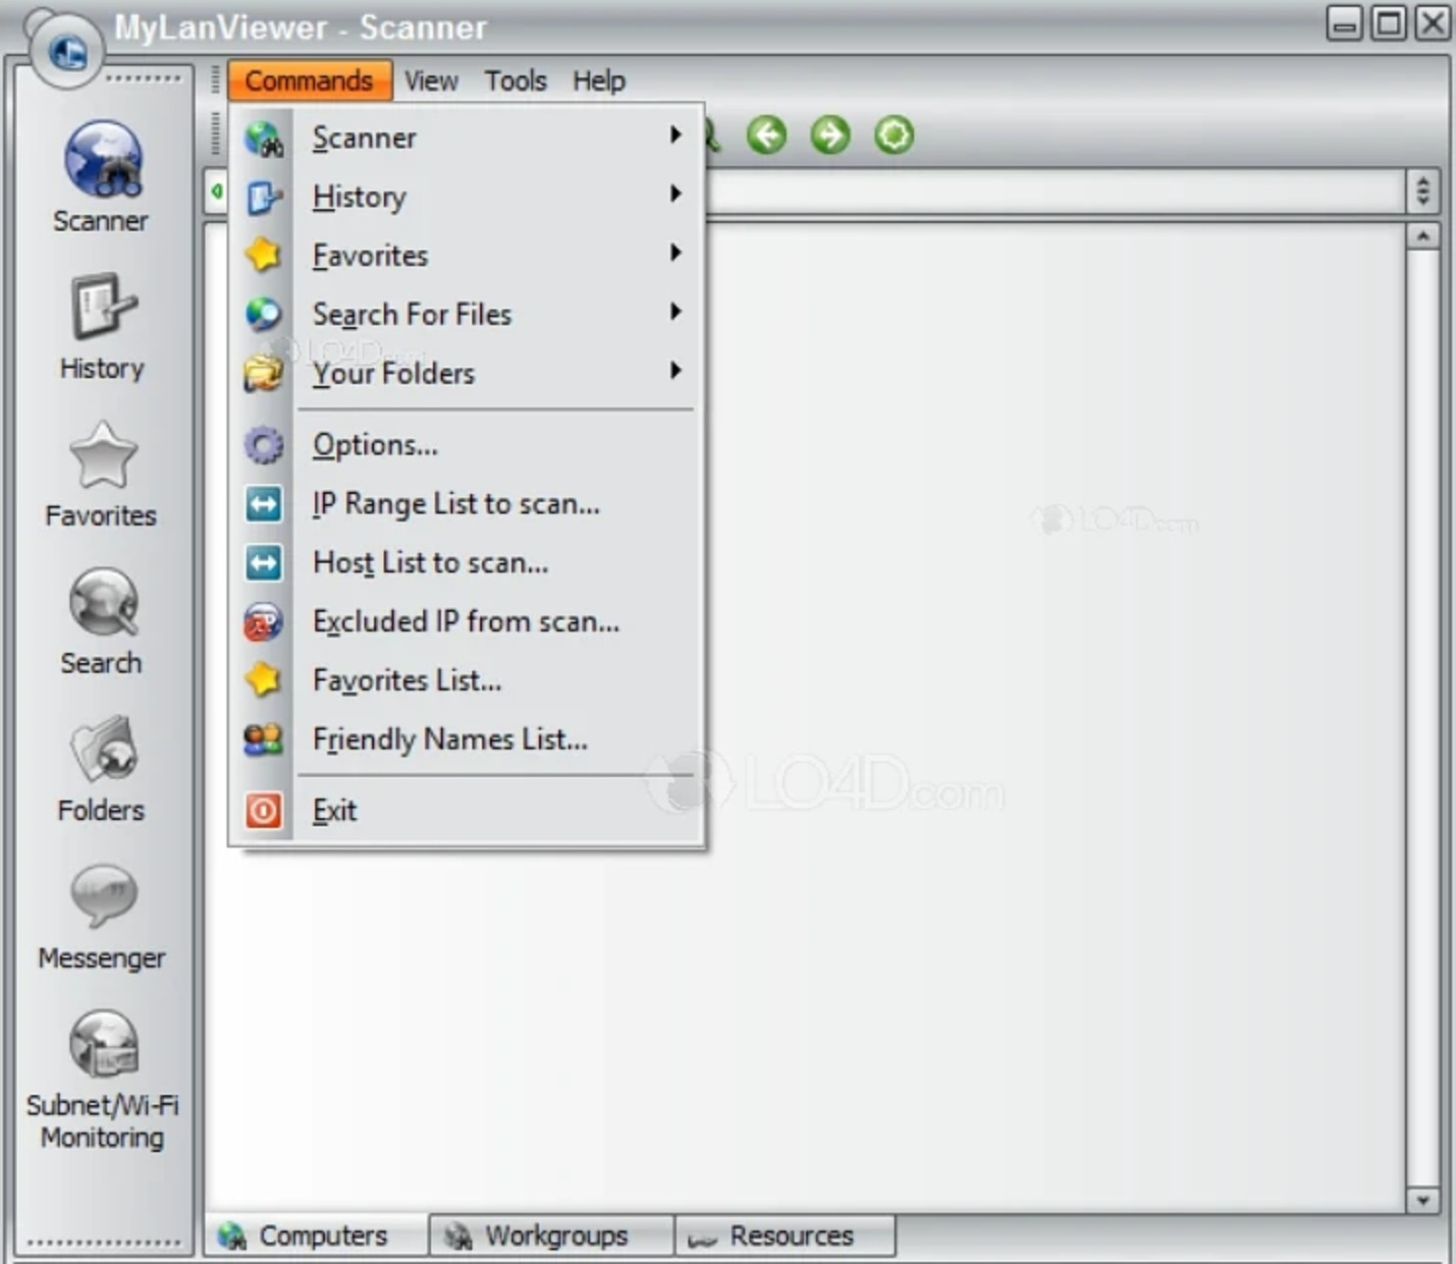Select Scanner in Commands menu
Image resolution: width=1456 pixels, height=1264 pixels.
coord(466,137)
